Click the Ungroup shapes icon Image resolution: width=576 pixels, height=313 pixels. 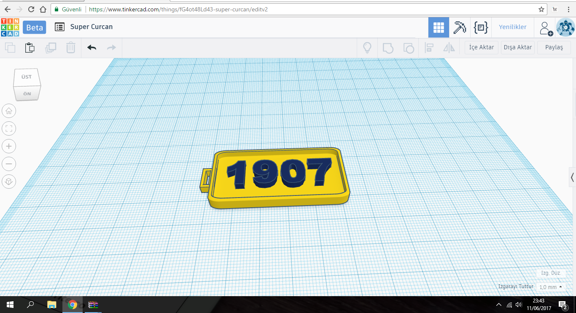click(409, 48)
